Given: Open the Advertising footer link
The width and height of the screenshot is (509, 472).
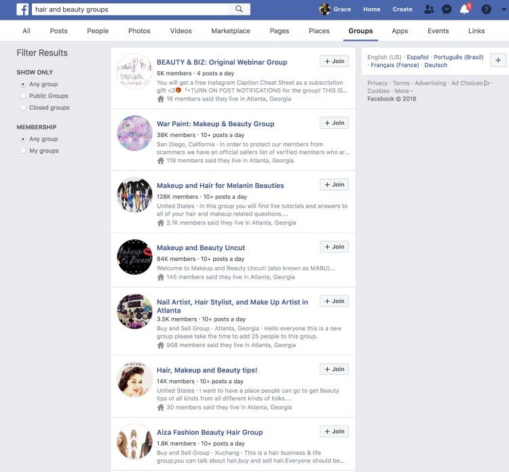Looking at the screenshot, I should (x=430, y=83).
